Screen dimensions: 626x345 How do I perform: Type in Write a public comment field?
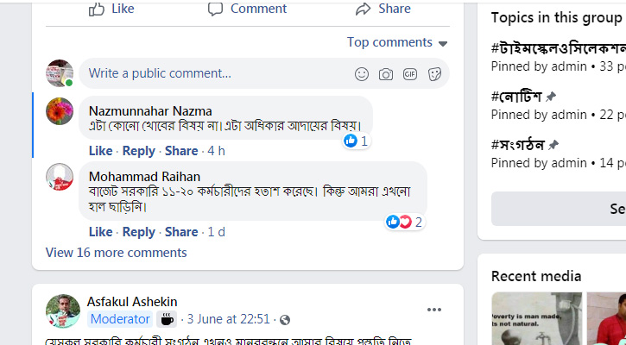click(216, 73)
